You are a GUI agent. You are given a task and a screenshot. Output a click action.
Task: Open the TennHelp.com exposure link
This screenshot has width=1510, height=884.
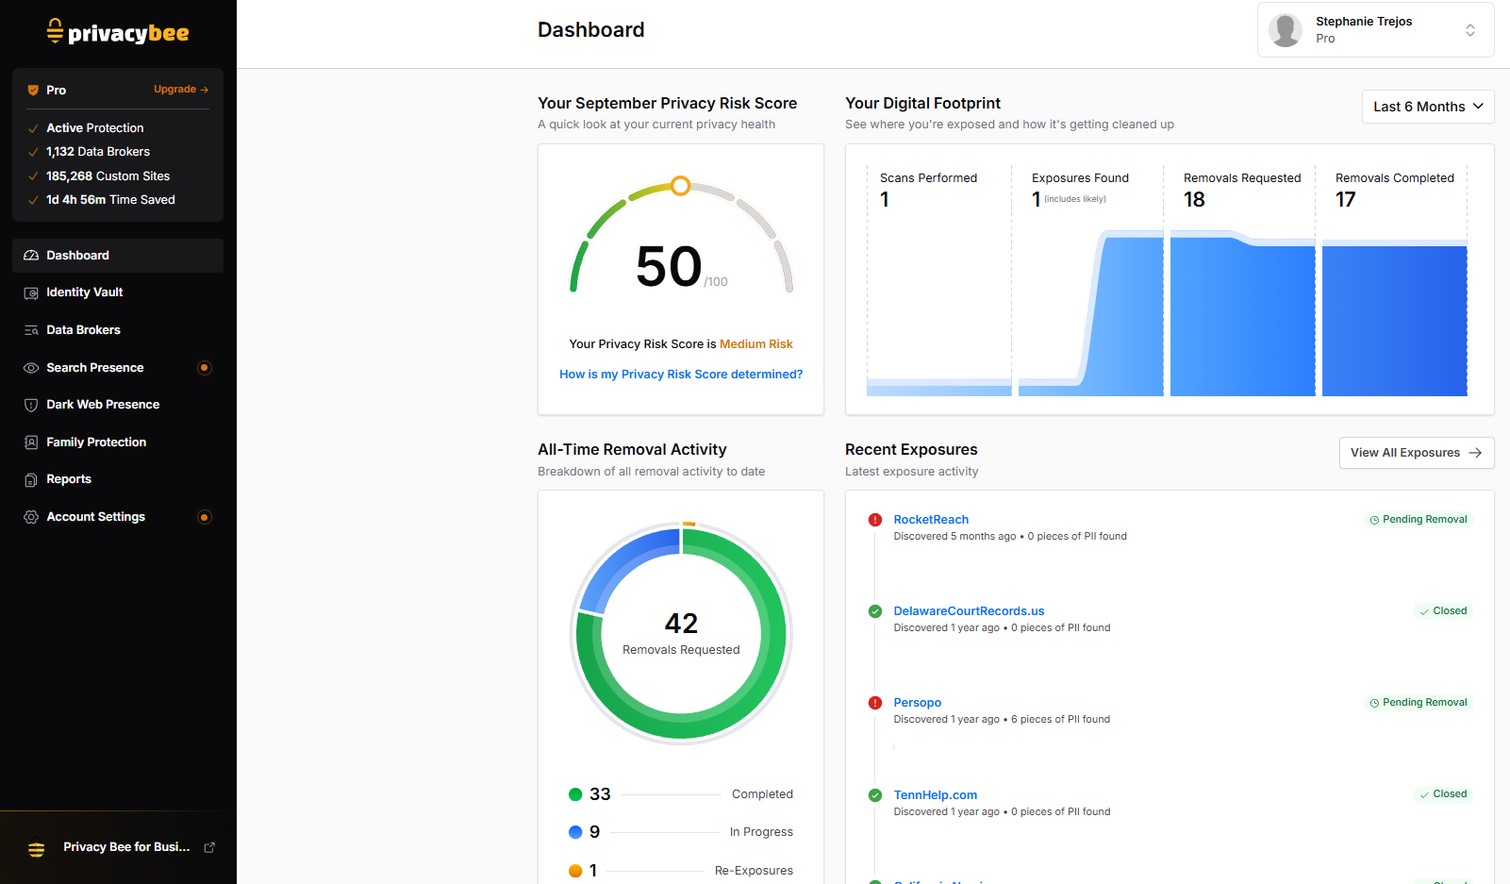[936, 795]
